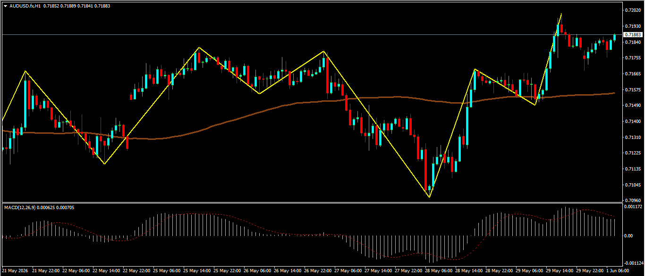The image size is (645, 276).
Task: Click the 27 May 06:00 time label
Action: (x=348, y=271)
